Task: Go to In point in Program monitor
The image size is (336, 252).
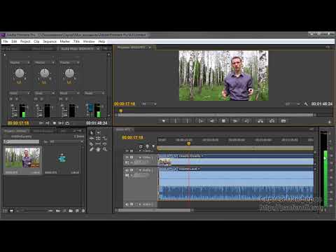Action: (200, 121)
